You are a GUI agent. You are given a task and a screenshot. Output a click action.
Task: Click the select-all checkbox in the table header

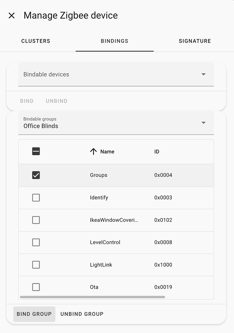[x=36, y=151]
